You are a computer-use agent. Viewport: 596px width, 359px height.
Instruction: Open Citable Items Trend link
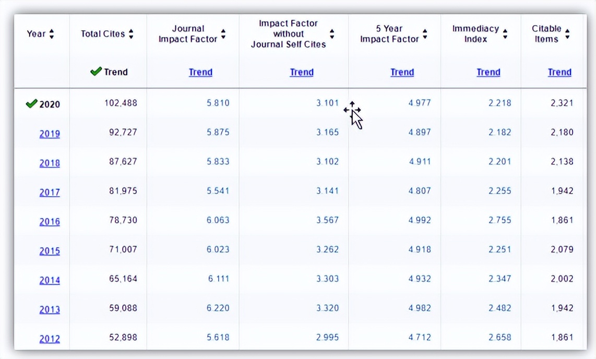(559, 72)
